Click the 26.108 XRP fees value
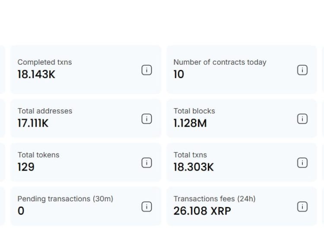Screen dimensions: 324x231 pyautogui.click(x=202, y=211)
